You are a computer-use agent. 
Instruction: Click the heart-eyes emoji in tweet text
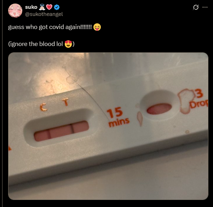pyautogui.click(x=68, y=44)
